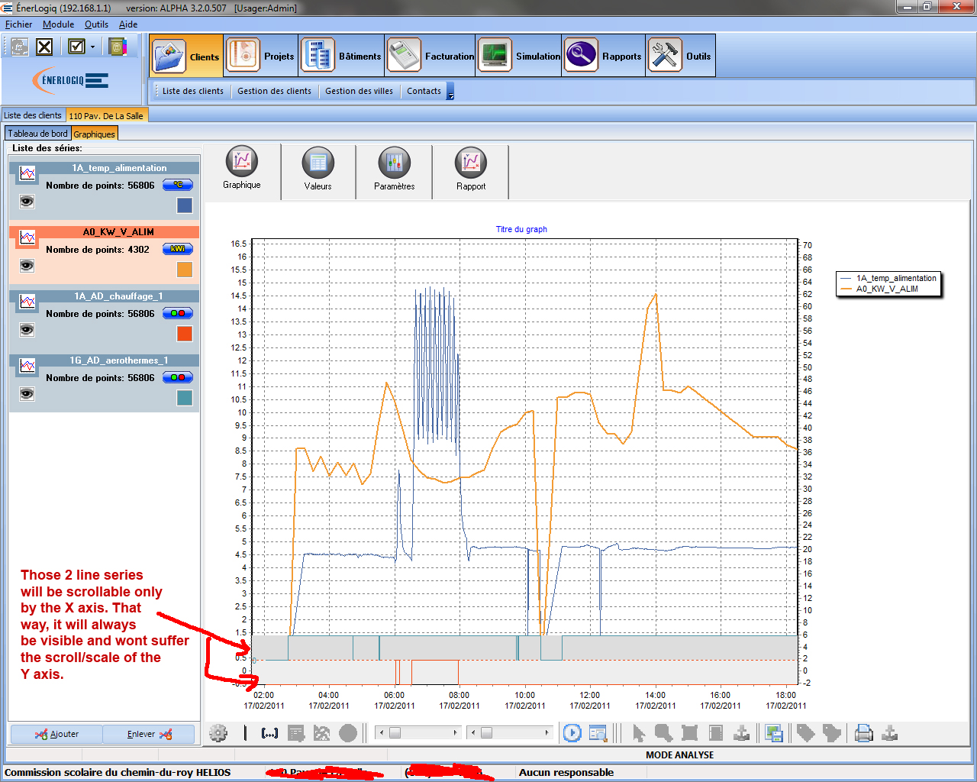Switch to Liste des clients tab
Viewport: 977px width, 782px height.
[x=33, y=115]
